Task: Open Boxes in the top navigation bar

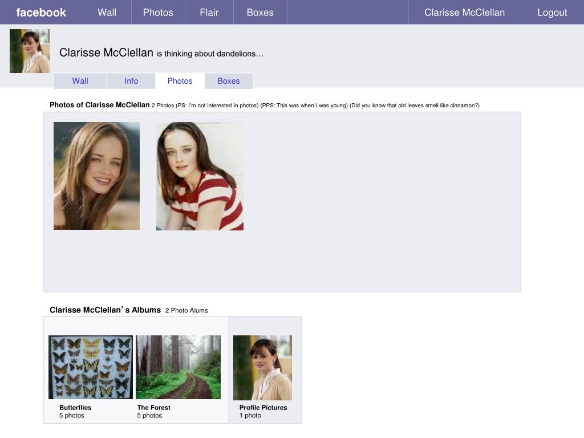Action: 260,13
